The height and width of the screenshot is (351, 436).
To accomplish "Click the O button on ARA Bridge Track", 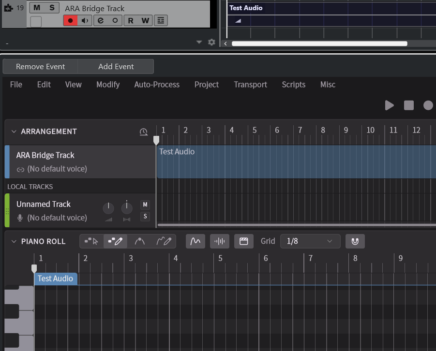I will 115,21.
